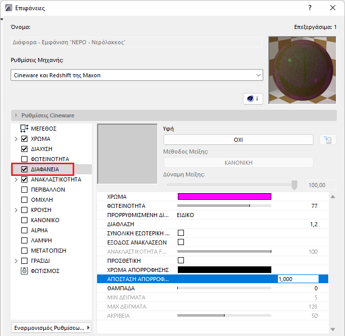The width and height of the screenshot is (345, 336).
Task: Enable the ΛΑΜΨΗ channel checkbox
Action: coord(24,240)
